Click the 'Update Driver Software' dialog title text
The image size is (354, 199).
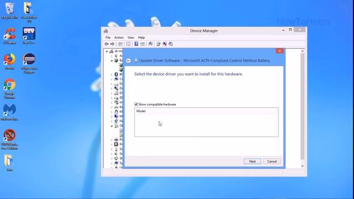(x=204, y=60)
